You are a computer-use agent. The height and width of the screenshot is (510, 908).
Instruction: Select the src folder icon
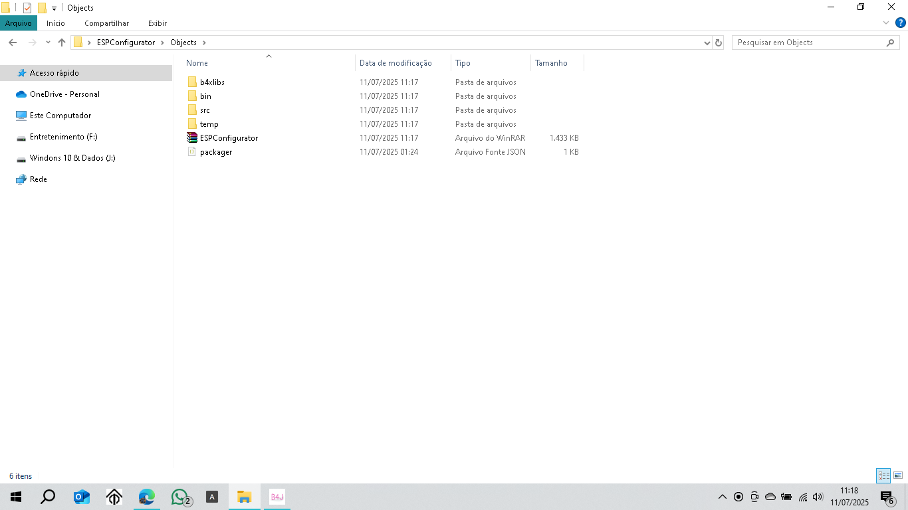pyautogui.click(x=192, y=110)
